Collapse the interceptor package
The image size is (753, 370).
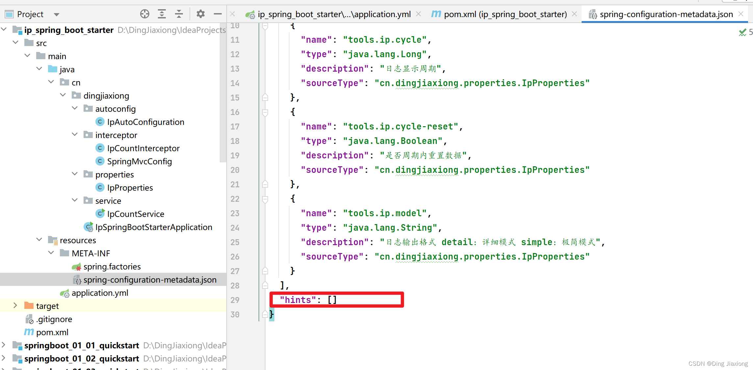(75, 134)
